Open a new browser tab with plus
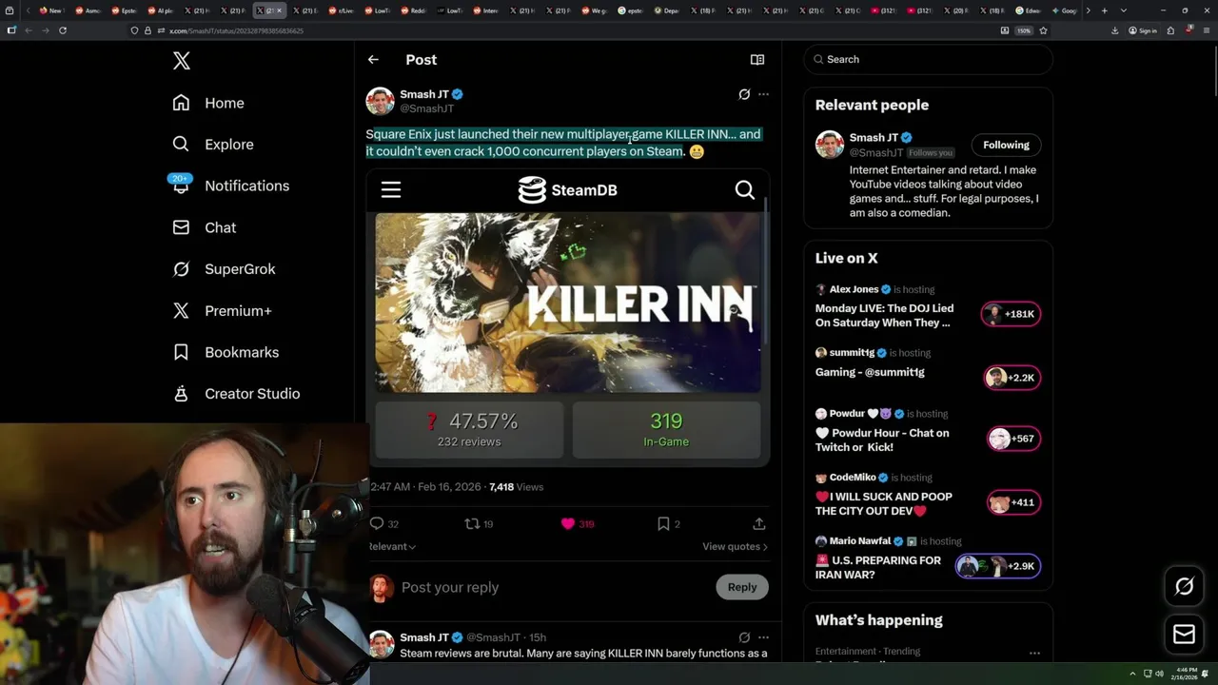 point(1104,10)
